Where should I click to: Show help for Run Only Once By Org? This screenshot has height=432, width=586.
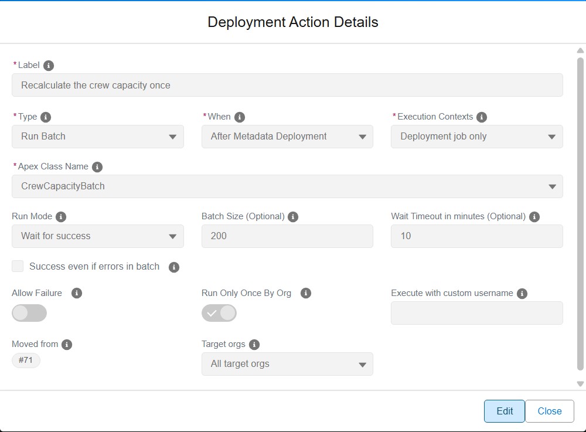pos(306,293)
